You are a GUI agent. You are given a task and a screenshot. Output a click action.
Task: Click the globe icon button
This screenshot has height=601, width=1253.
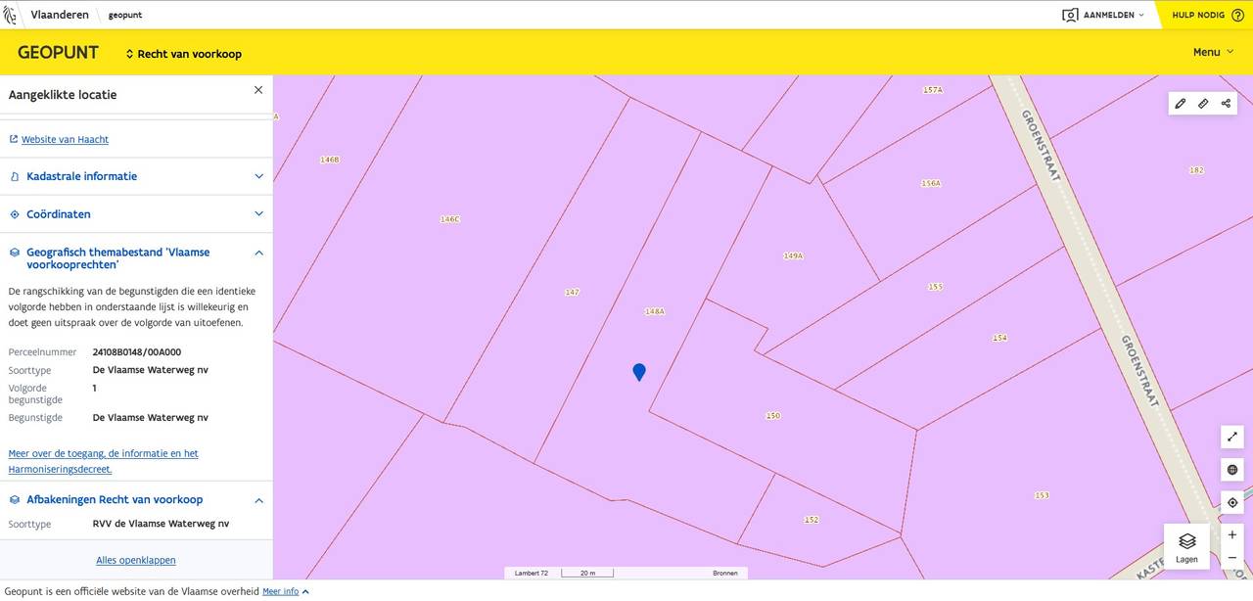[1231, 470]
